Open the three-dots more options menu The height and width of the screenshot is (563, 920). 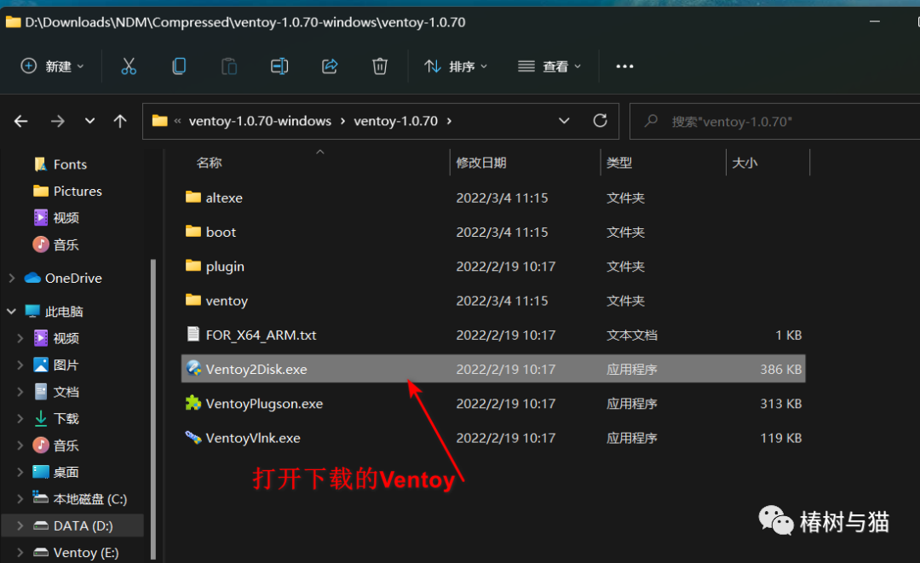624,66
